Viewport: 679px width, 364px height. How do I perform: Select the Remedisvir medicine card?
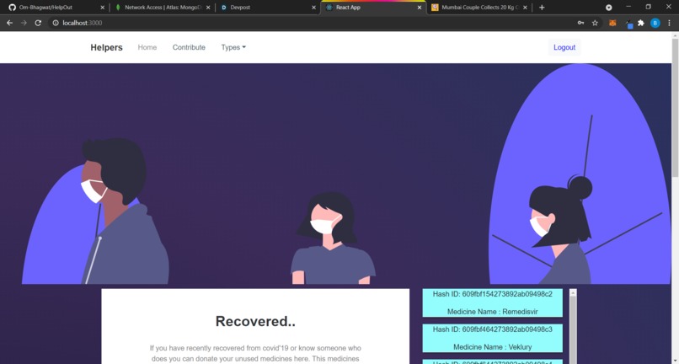tap(492, 302)
